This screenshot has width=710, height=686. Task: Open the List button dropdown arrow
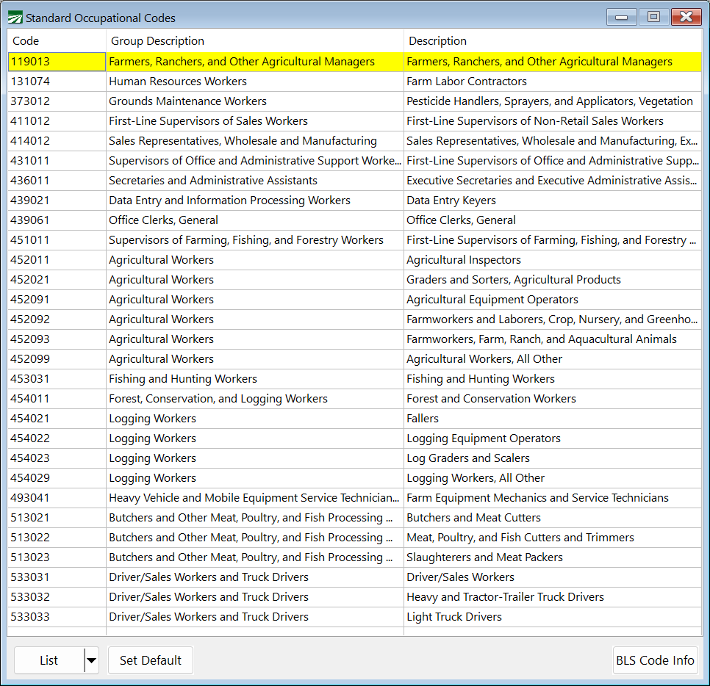[x=91, y=660]
